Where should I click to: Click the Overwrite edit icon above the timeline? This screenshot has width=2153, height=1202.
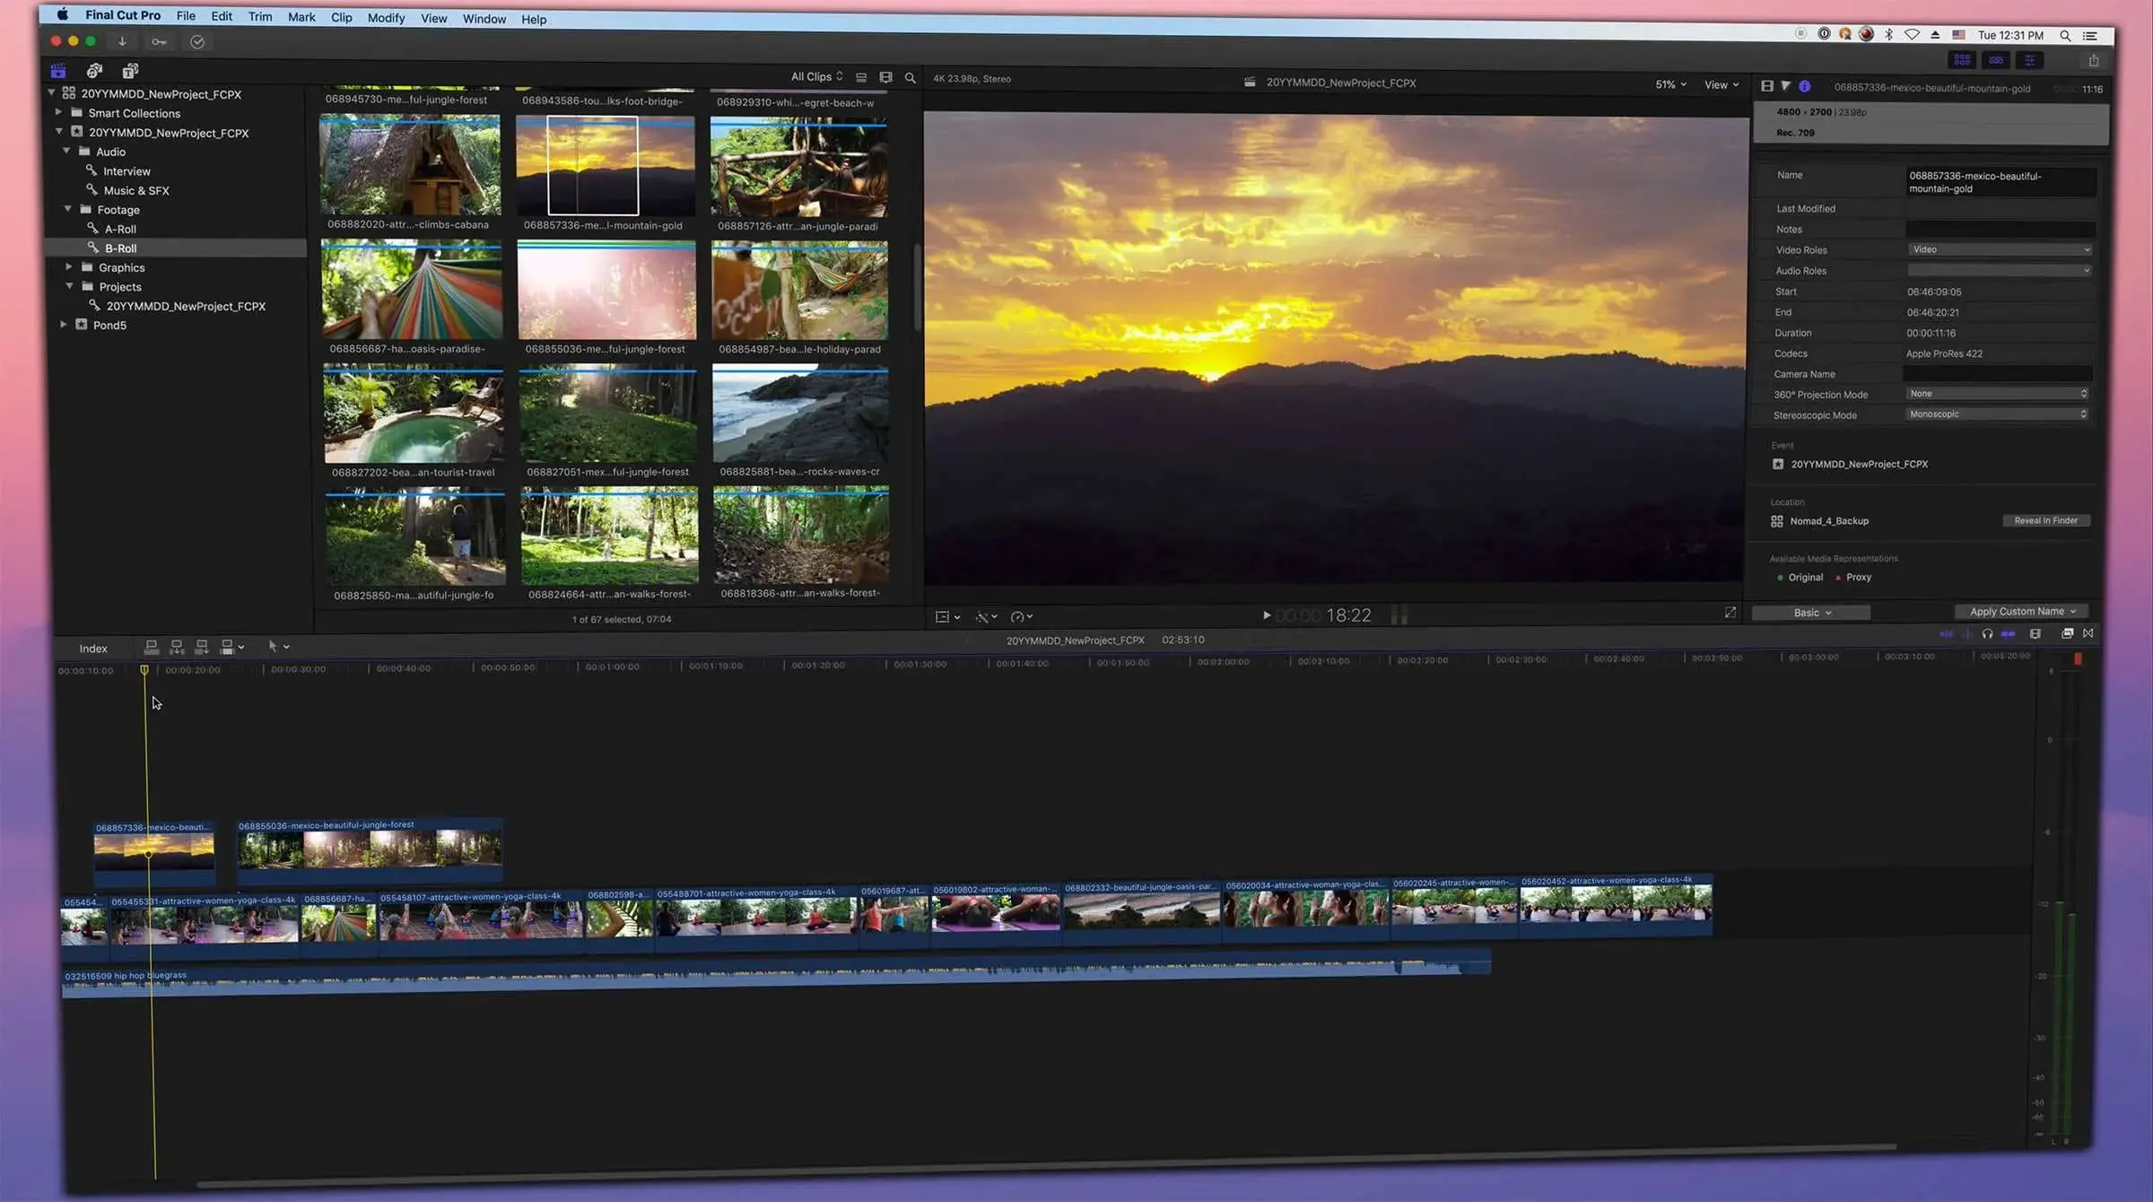pyautogui.click(x=227, y=647)
